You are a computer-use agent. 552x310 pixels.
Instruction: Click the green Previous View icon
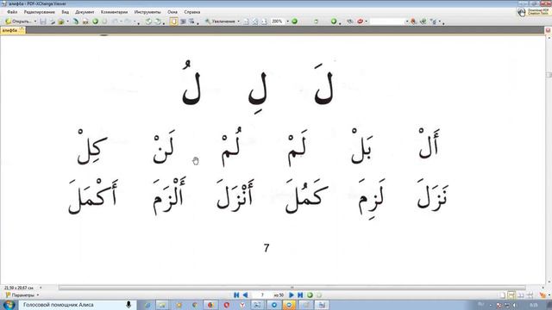(x=310, y=295)
